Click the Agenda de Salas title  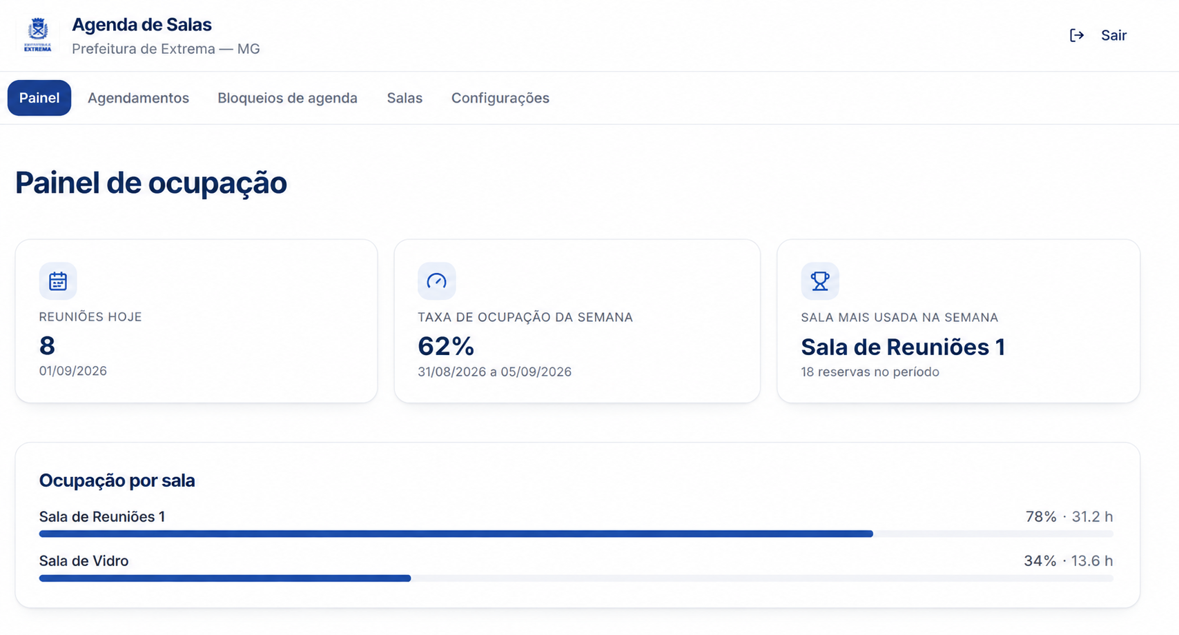click(142, 25)
